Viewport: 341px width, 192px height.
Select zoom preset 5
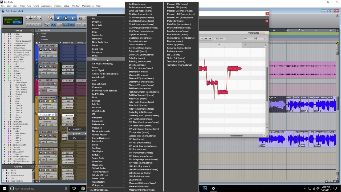[40, 25]
